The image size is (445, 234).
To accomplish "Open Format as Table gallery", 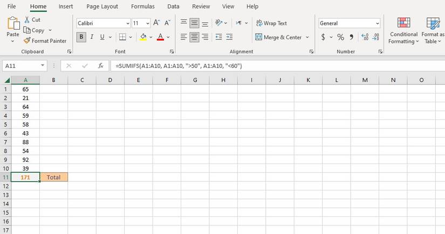I will pos(433,31).
